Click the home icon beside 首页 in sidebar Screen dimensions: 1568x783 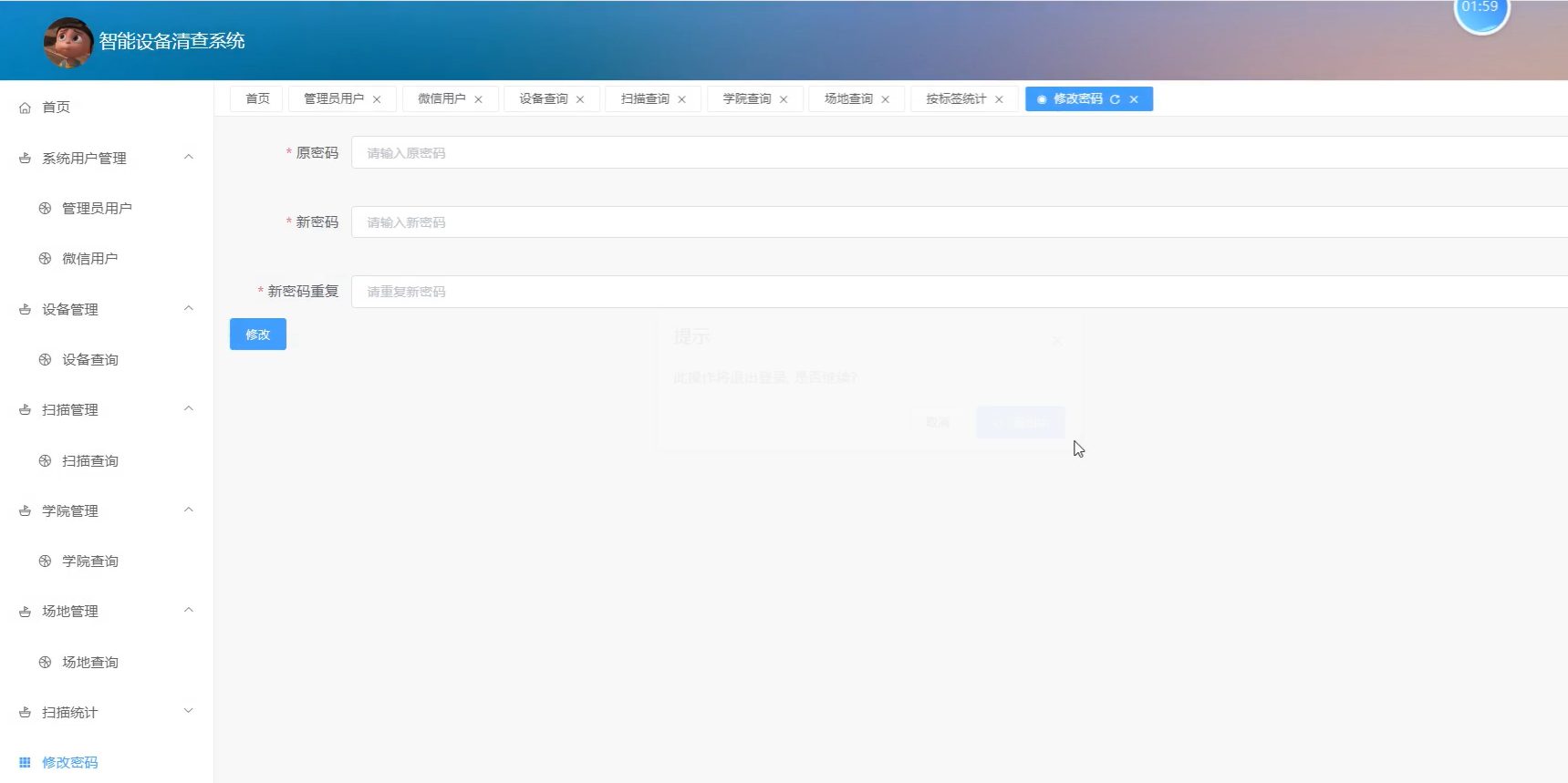pos(26,108)
